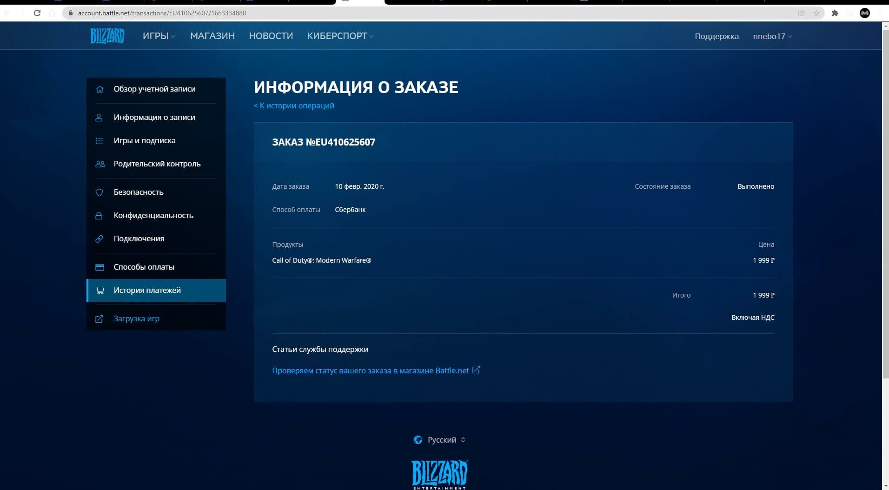Open the Русский language selector
This screenshot has height=490, width=889.
pos(439,440)
